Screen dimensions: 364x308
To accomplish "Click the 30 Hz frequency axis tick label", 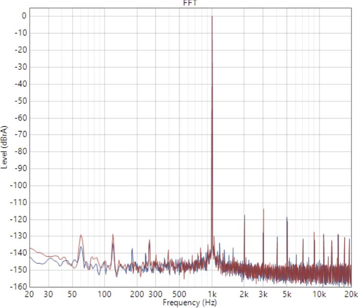I will pos(48,294).
